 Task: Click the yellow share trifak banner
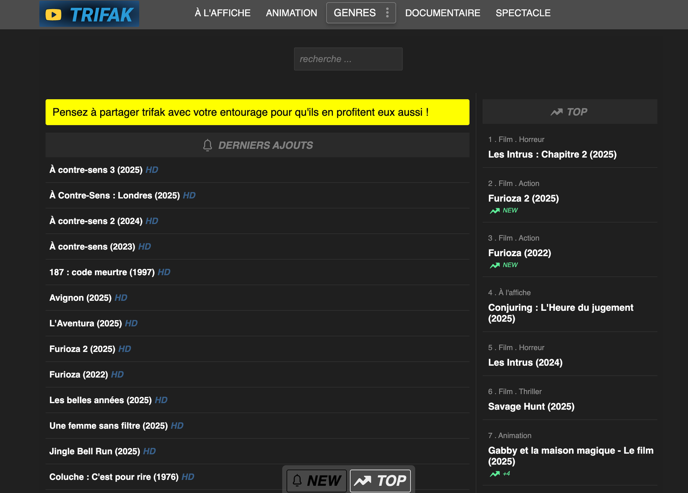coord(257,112)
